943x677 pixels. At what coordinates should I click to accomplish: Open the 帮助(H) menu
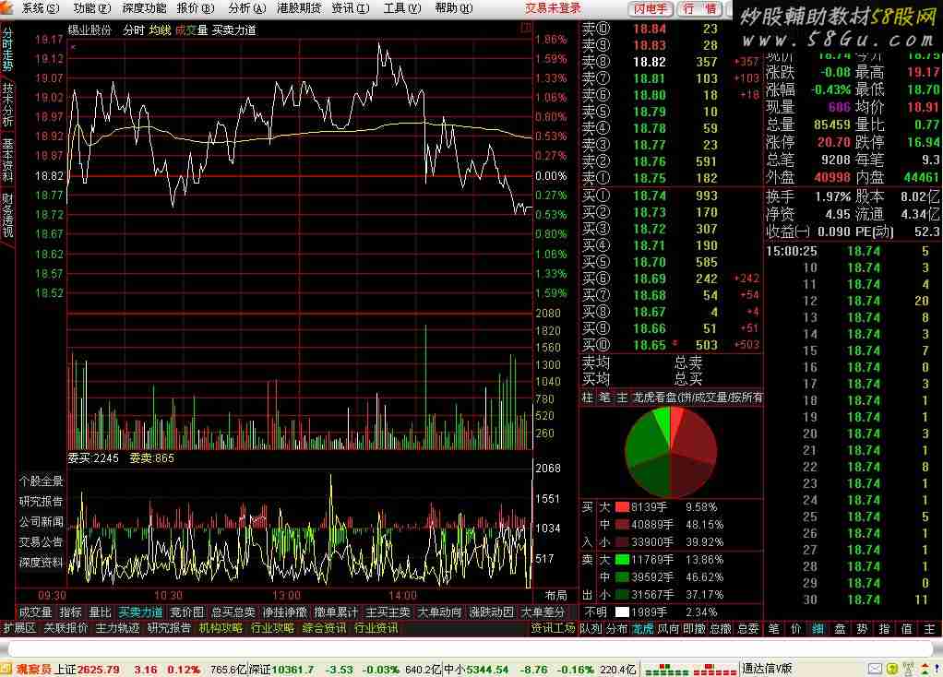click(x=454, y=7)
